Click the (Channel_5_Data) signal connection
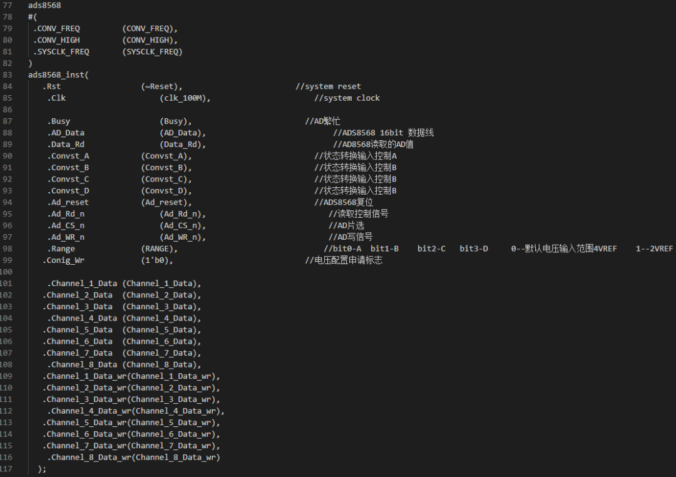Viewport: 676px width, 477px height. 161,330
